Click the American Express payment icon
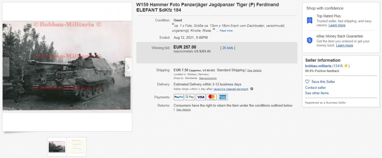Image resolution: width=382 pixels, height=158 pixels. pyautogui.click(x=223, y=97)
